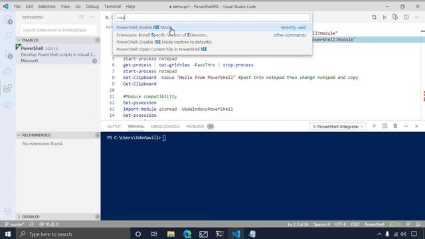Image resolution: width=425 pixels, height=239 pixels.
Task: Open the Search view in activity bar
Action: (x=7, y=36)
